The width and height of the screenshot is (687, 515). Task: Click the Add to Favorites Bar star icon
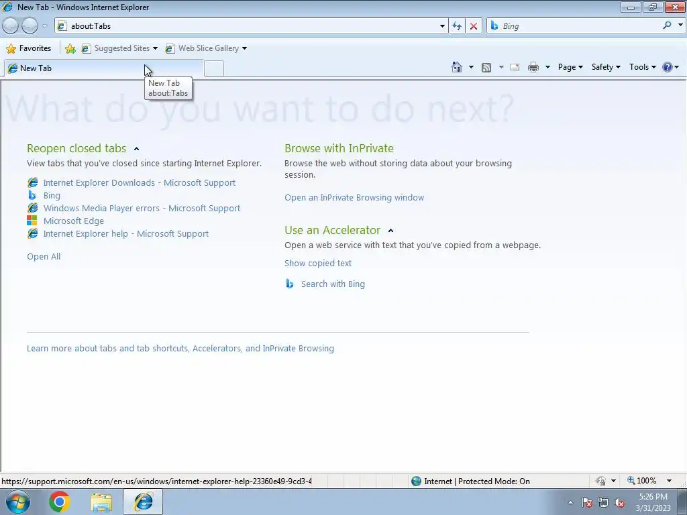[x=70, y=48]
